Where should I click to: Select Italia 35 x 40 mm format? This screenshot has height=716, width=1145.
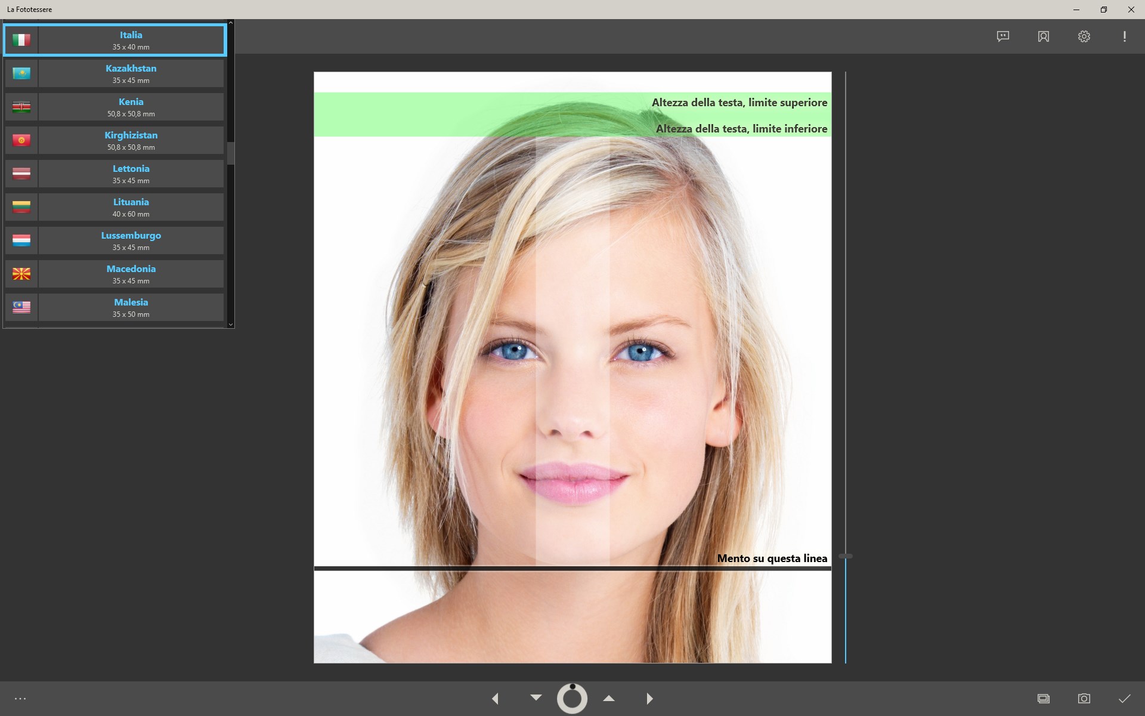131,40
